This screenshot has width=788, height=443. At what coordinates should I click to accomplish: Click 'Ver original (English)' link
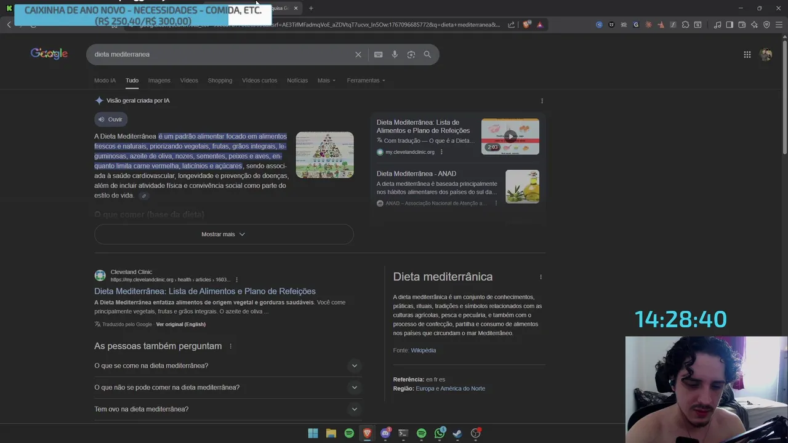[181, 324]
